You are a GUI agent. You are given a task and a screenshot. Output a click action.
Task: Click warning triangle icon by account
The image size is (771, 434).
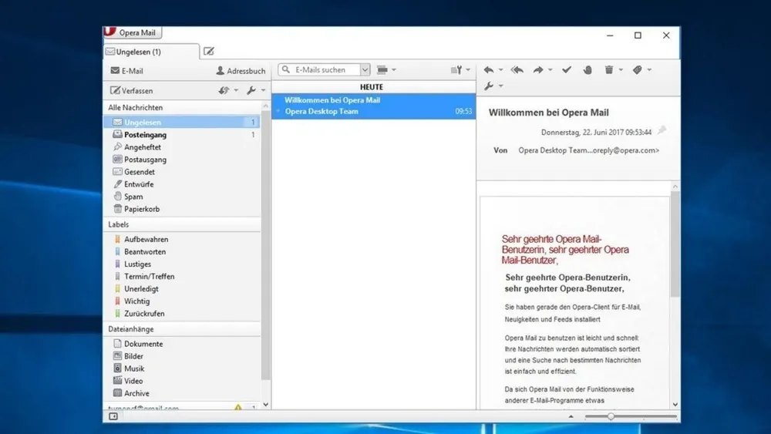click(x=238, y=407)
